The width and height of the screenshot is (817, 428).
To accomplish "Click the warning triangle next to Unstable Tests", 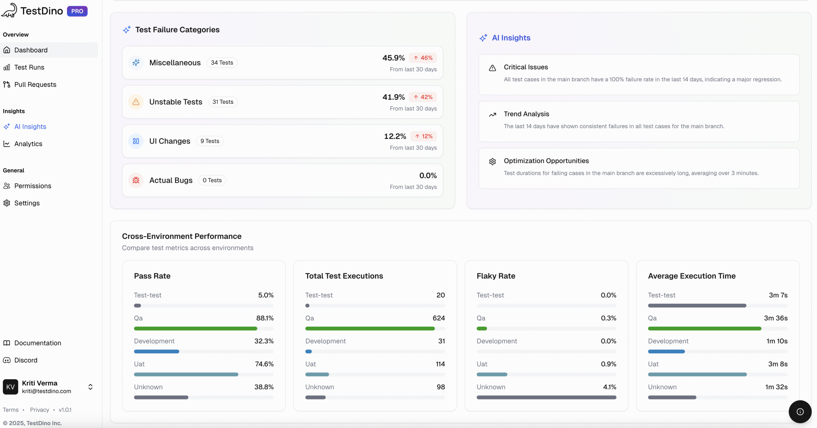I will tap(136, 102).
